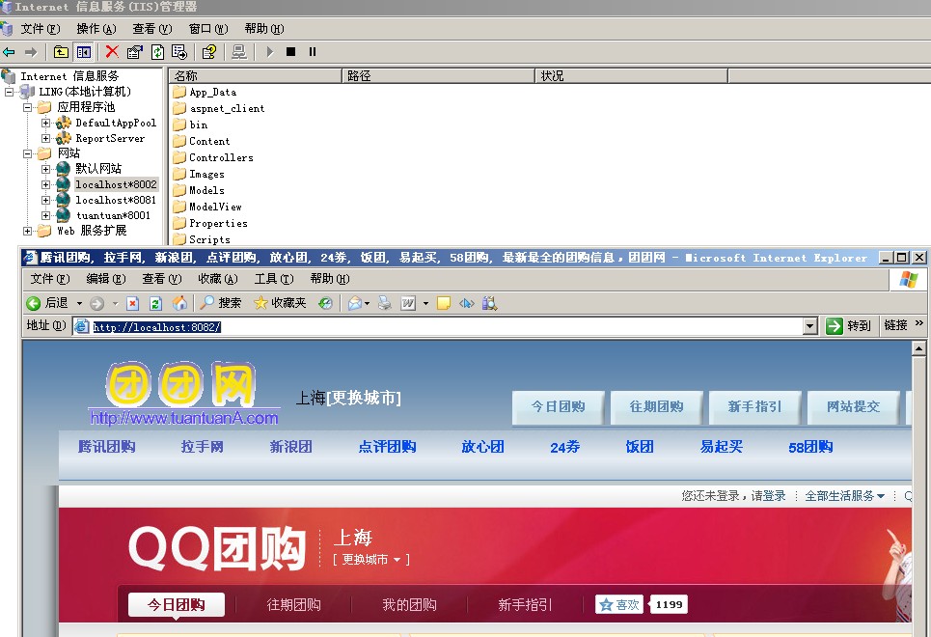Switch to the 往期团购 tab in QQ团购
Viewport: 931px width, 637px height.
click(x=293, y=605)
